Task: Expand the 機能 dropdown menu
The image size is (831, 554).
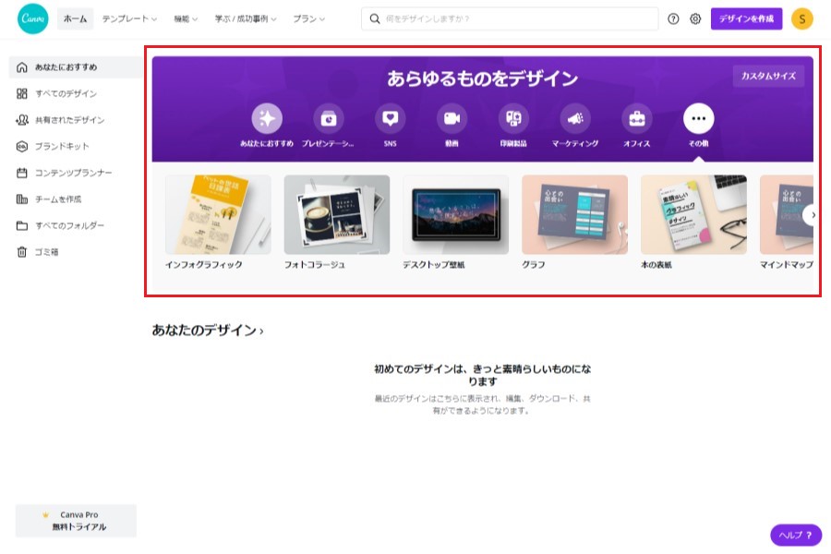Action: tap(186, 18)
